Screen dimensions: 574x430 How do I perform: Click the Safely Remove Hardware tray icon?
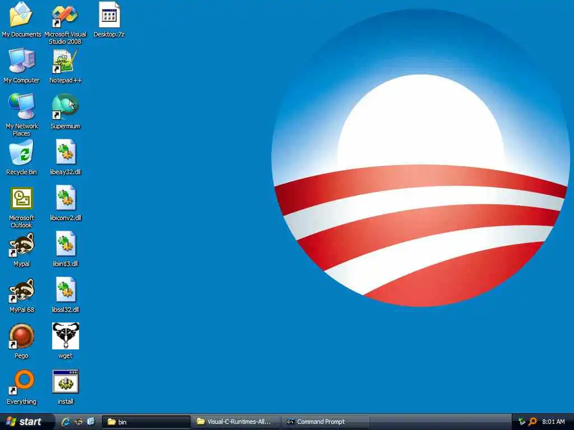[522, 422]
